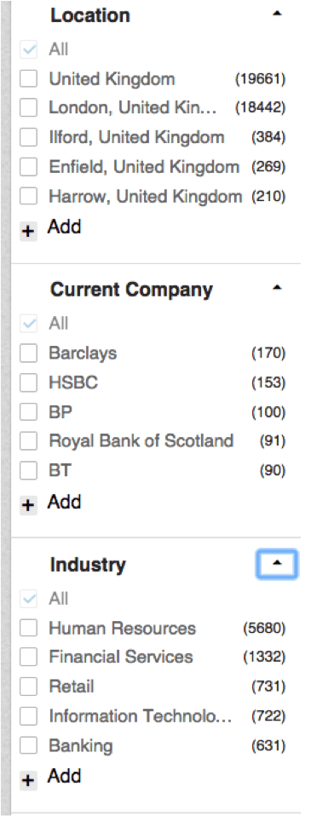This screenshot has height=816, width=311.
Task: Select the BT company checkbox
Action: pos(28,471)
